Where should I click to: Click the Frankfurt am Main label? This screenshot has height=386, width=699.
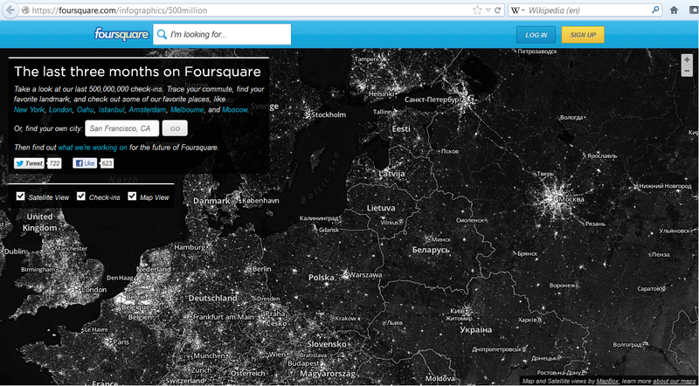click(x=223, y=317)
